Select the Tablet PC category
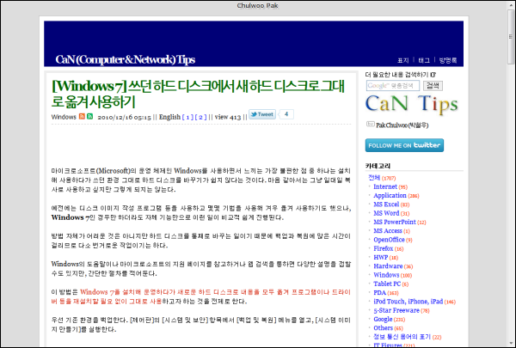Screen dimensions: 516x348 [x=387, y=284]
